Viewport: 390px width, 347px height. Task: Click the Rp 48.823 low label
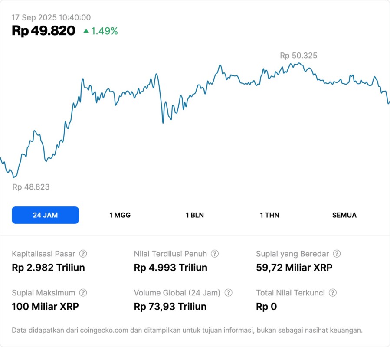pos(31,187)
